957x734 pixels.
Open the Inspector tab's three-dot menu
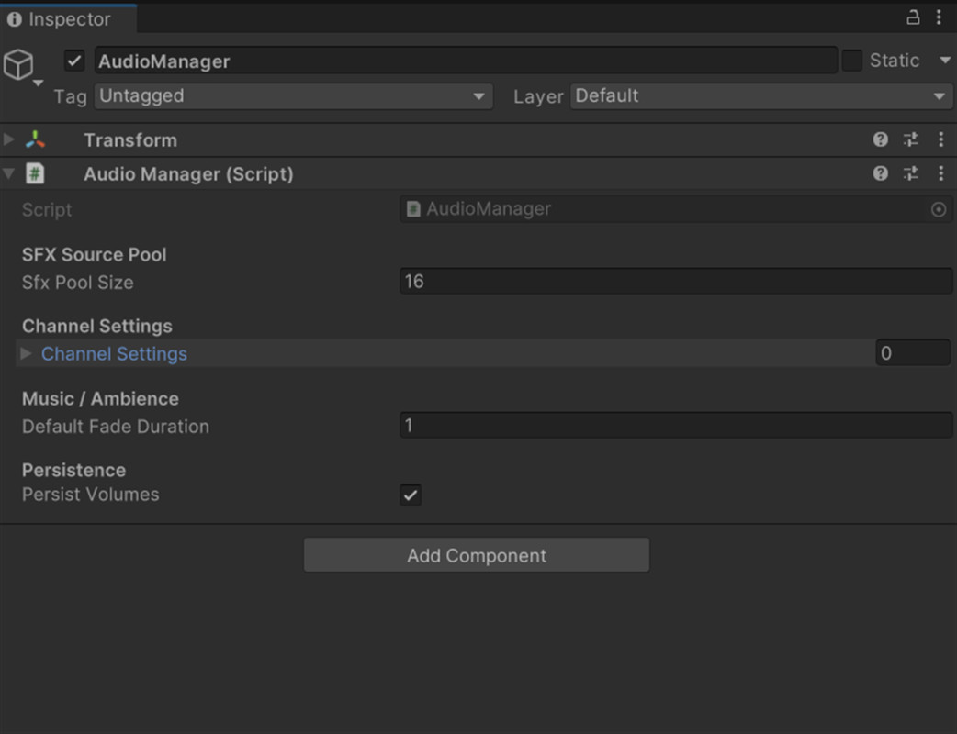[939, 17]
